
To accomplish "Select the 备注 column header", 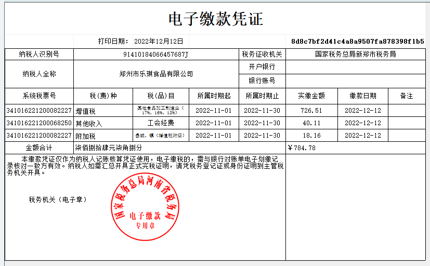I will pyautogui.click(x=406, y=96).
